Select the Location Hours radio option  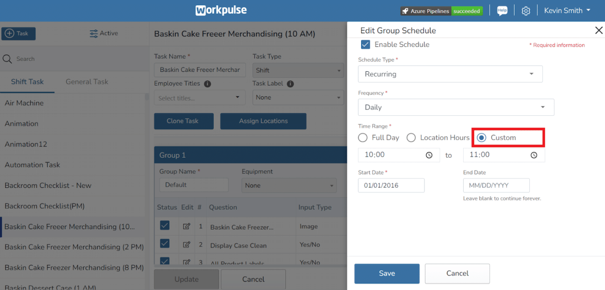[x=411, y=138]
